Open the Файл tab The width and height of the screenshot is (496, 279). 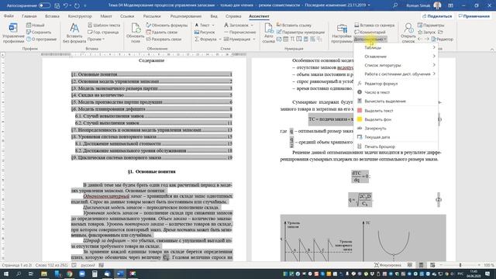(9, 15)
